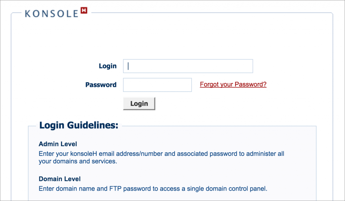Click the Login Guidelines heading

[x=79, y=126]
